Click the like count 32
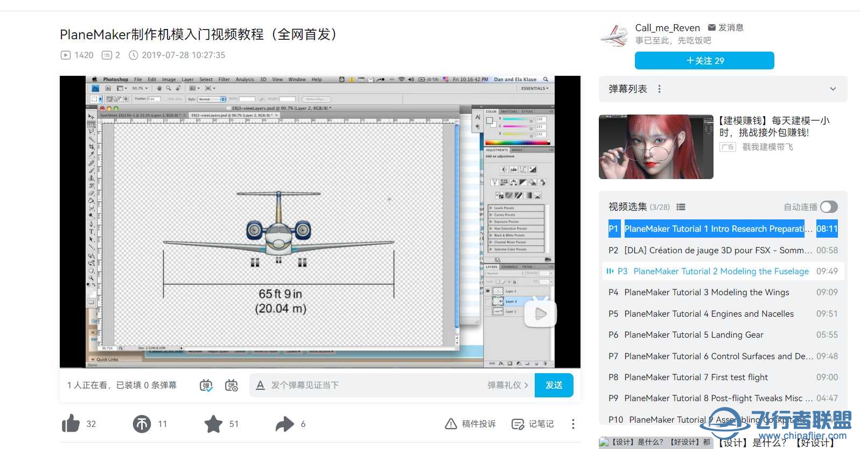This screenshot has height=449, width=860. [92, 424]
